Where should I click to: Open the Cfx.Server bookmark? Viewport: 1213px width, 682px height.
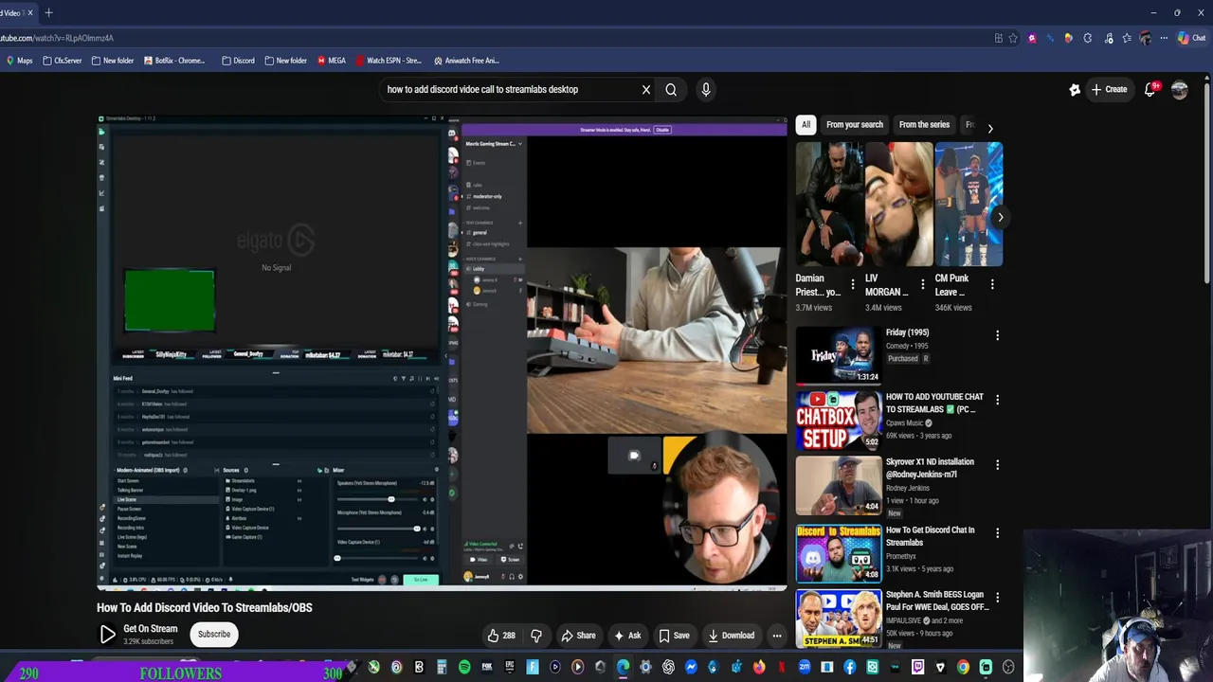(x=63, y=61)
